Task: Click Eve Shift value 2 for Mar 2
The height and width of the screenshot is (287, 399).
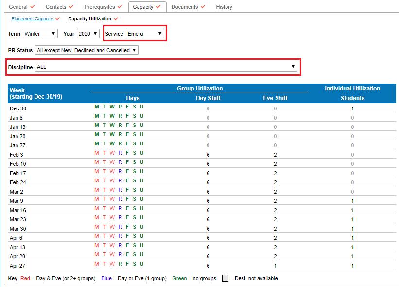Action: coord(275,192)
